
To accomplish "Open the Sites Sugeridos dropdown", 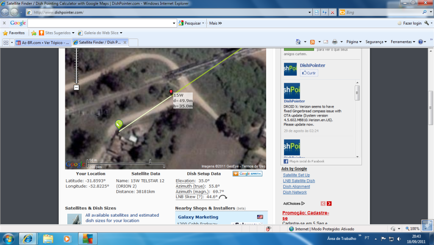I will pyautogui.click(x=73, y=33).
